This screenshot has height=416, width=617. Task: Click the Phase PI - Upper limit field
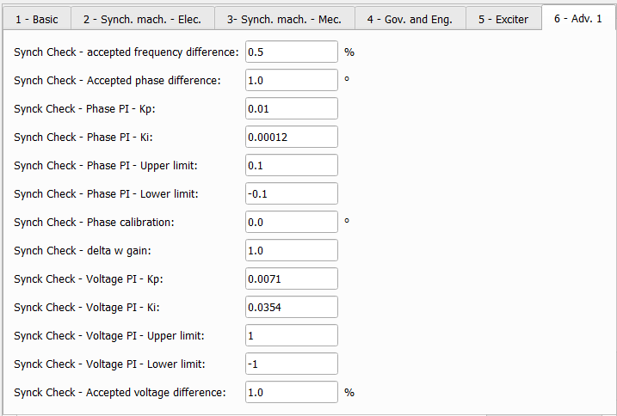[291, 166]
